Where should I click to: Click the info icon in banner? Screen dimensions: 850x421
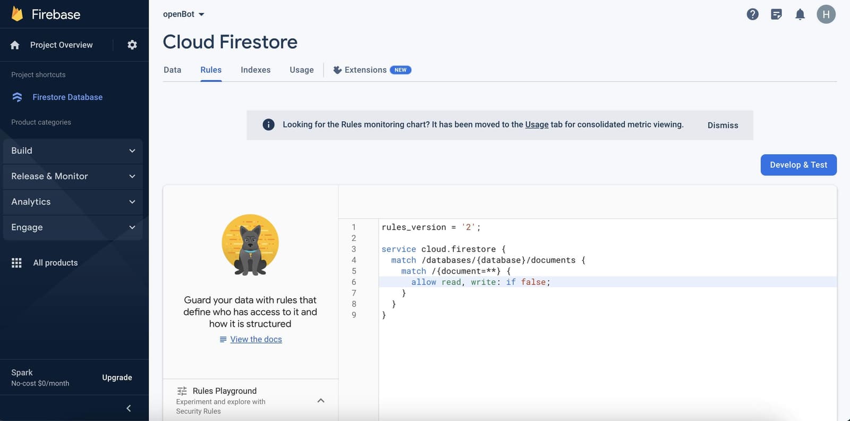coord(269,125)
